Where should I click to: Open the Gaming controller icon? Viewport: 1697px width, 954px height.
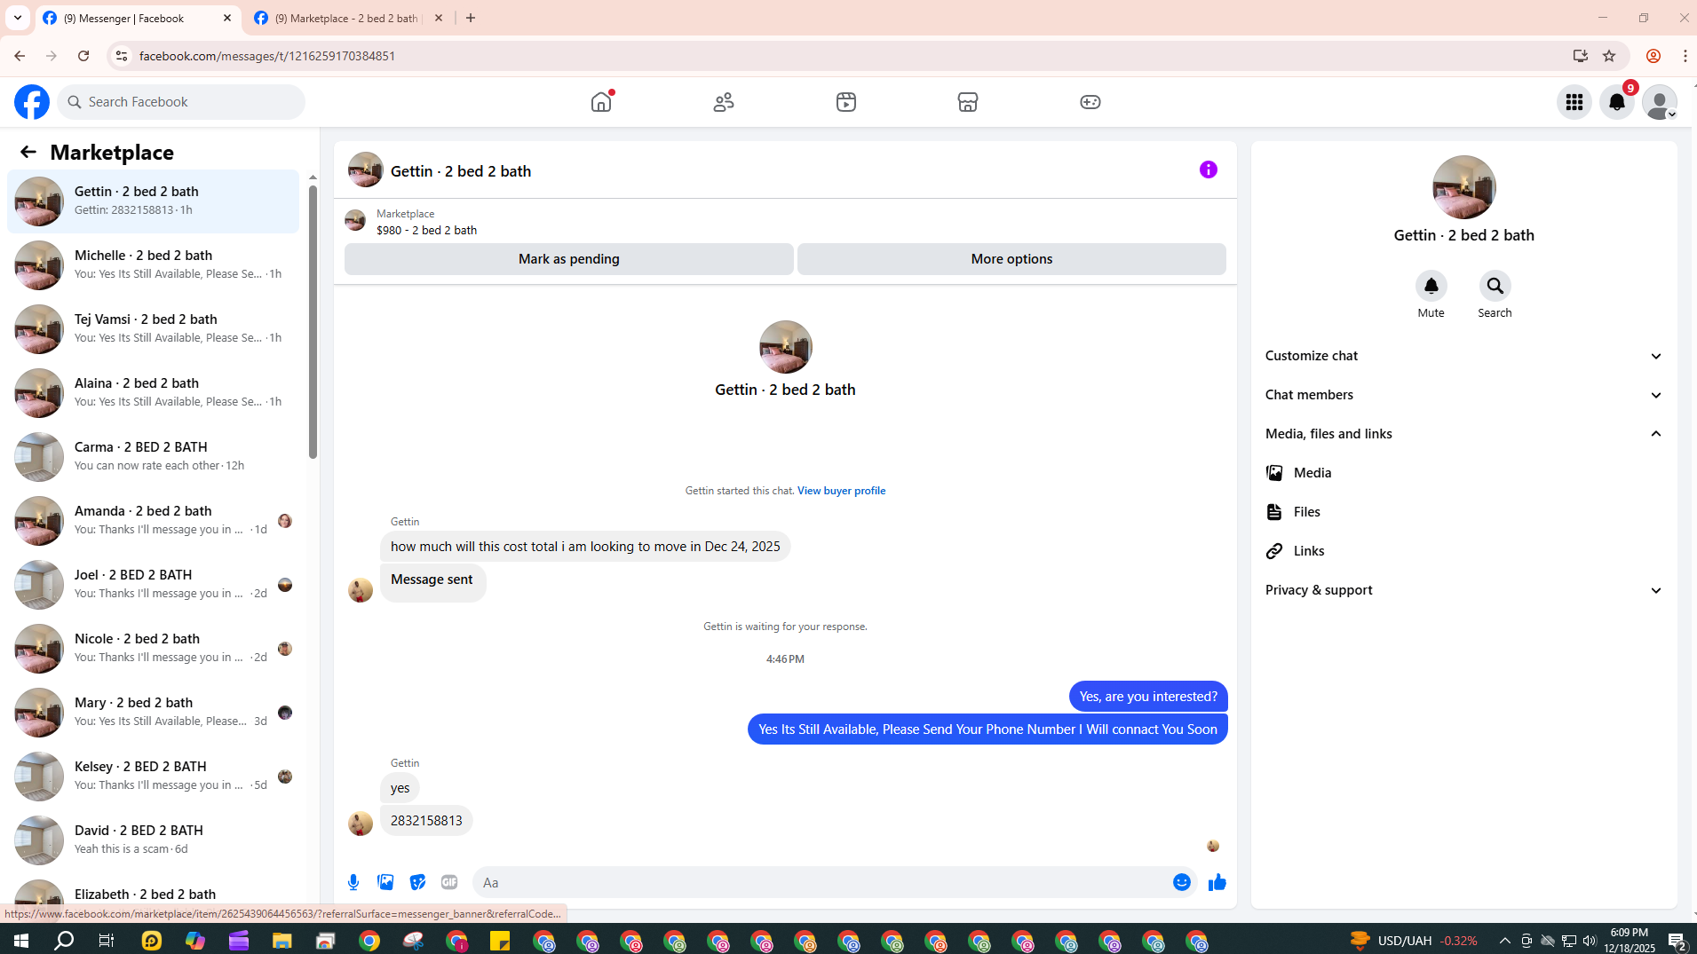pos(1090,102)
